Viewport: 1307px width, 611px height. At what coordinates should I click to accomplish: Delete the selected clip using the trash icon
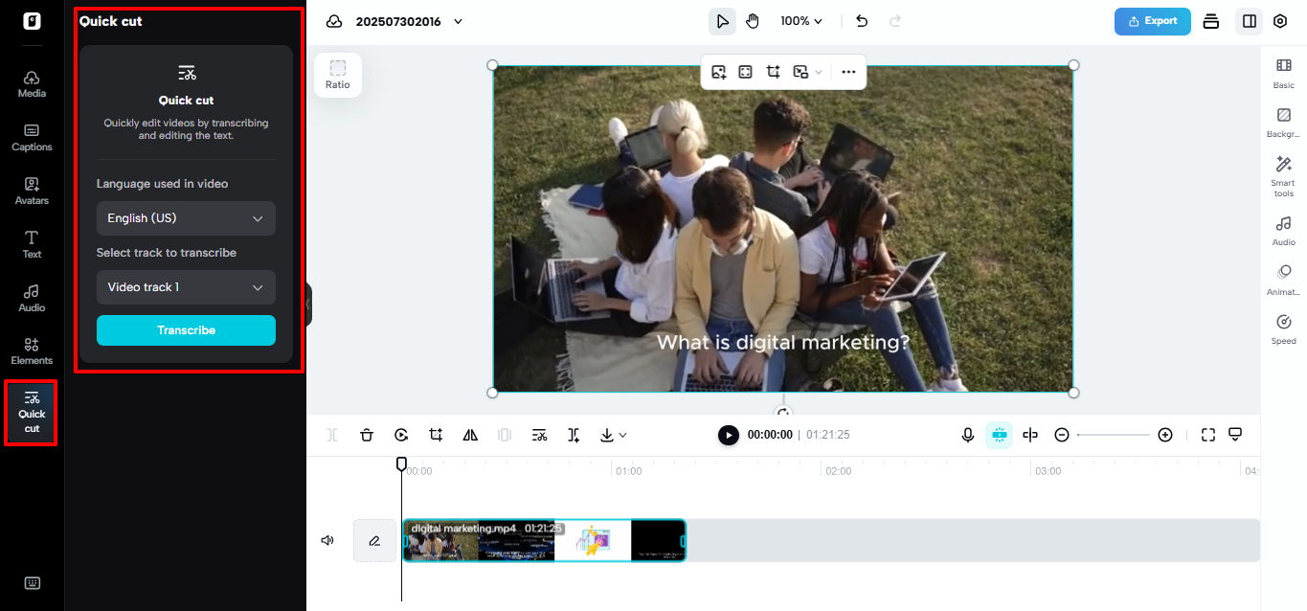click(367, 434)
